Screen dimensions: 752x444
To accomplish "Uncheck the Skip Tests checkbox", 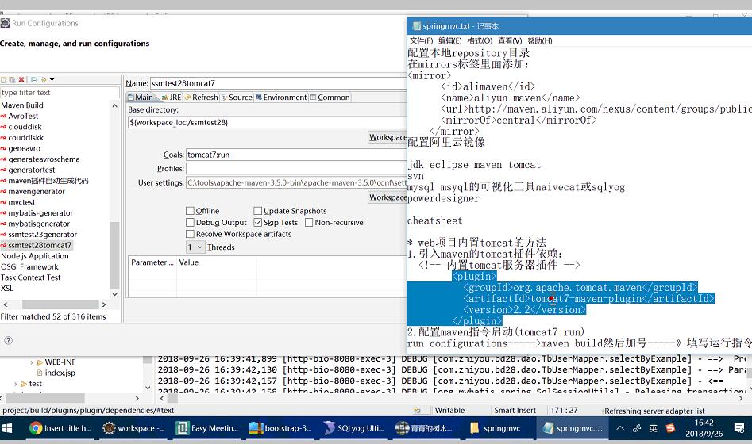I will click(x=257, y=222).
